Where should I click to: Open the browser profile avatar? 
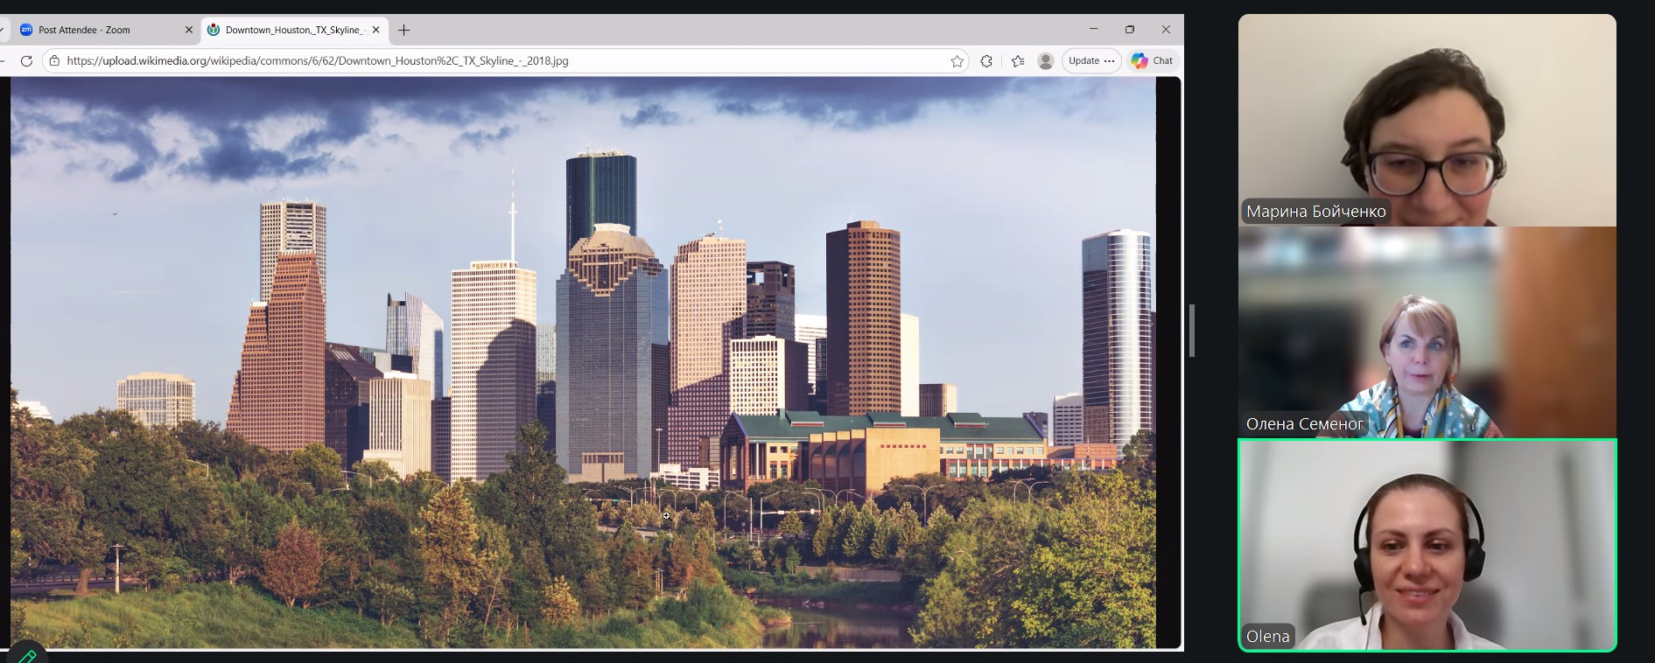1045,61
